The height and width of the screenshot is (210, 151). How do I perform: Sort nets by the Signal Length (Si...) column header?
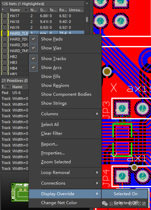[x=44, y=10]
